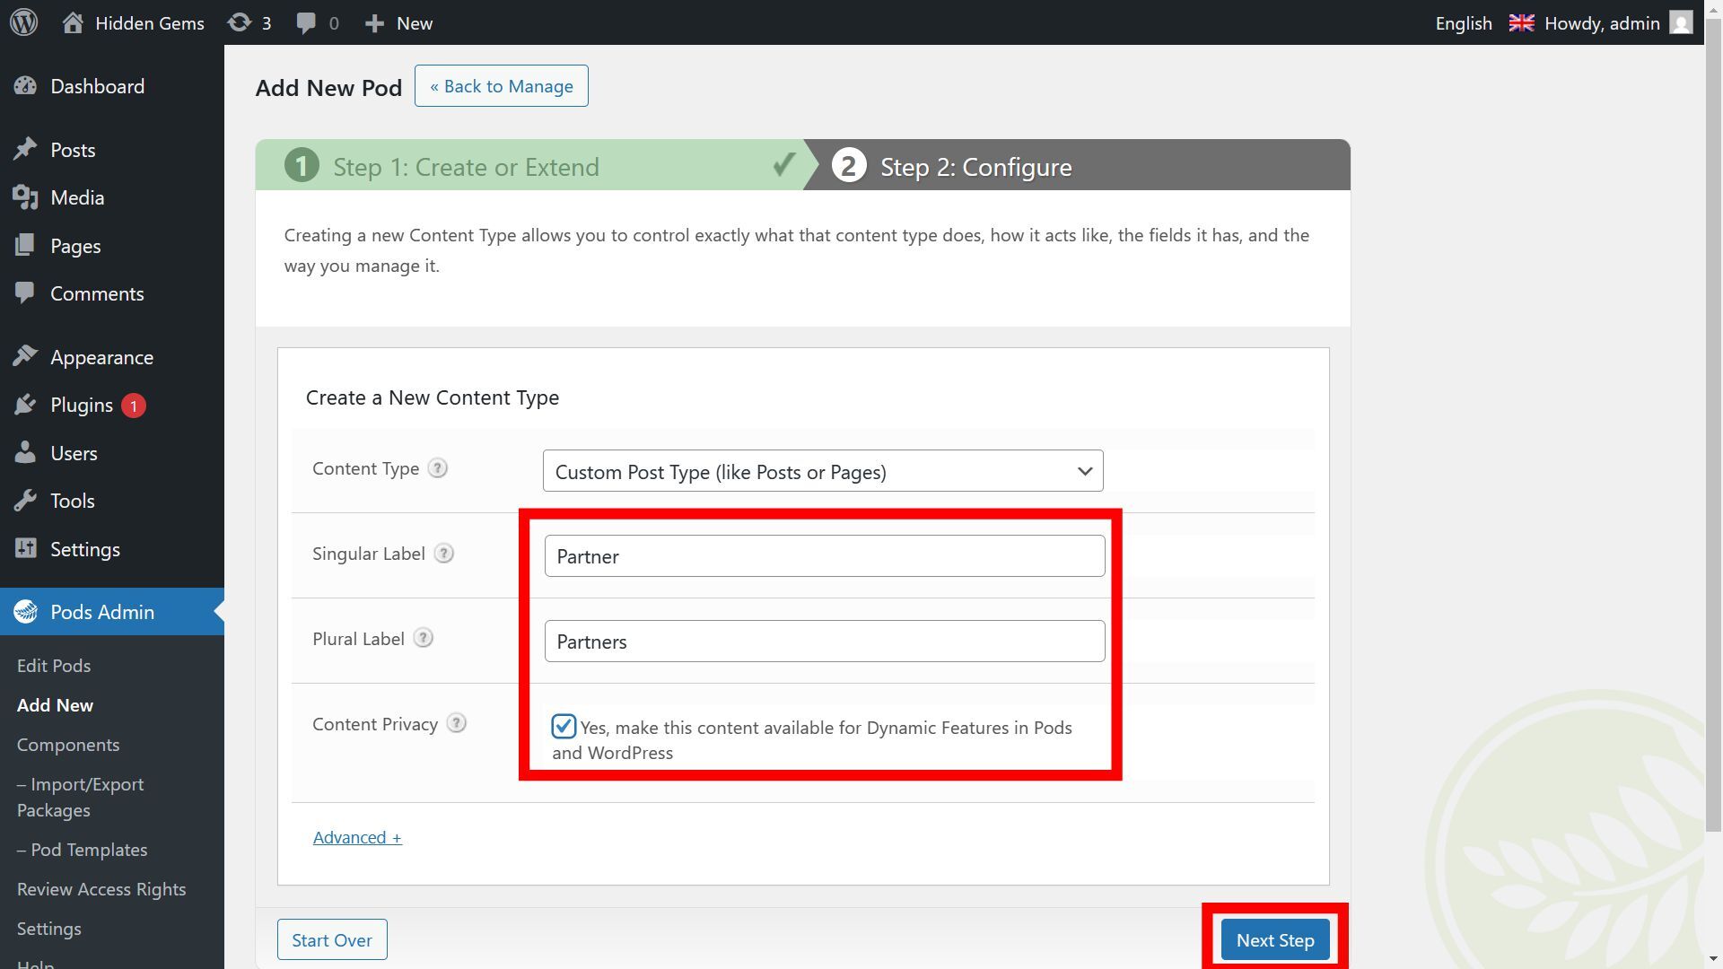The image size is (1723, 969).
Task: Click the Back to Manage button
Action: pos(502,86)
